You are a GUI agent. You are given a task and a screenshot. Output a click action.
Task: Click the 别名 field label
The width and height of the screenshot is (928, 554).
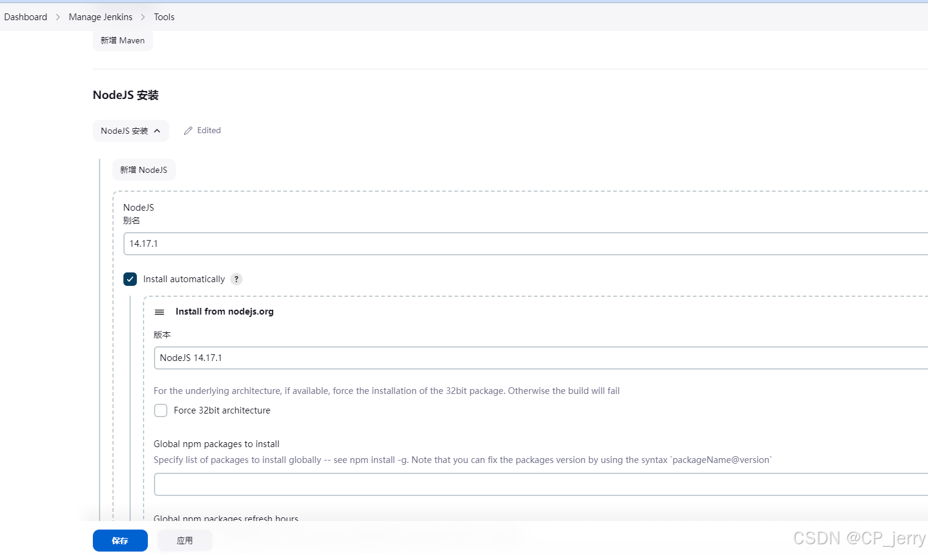point(131,221)
